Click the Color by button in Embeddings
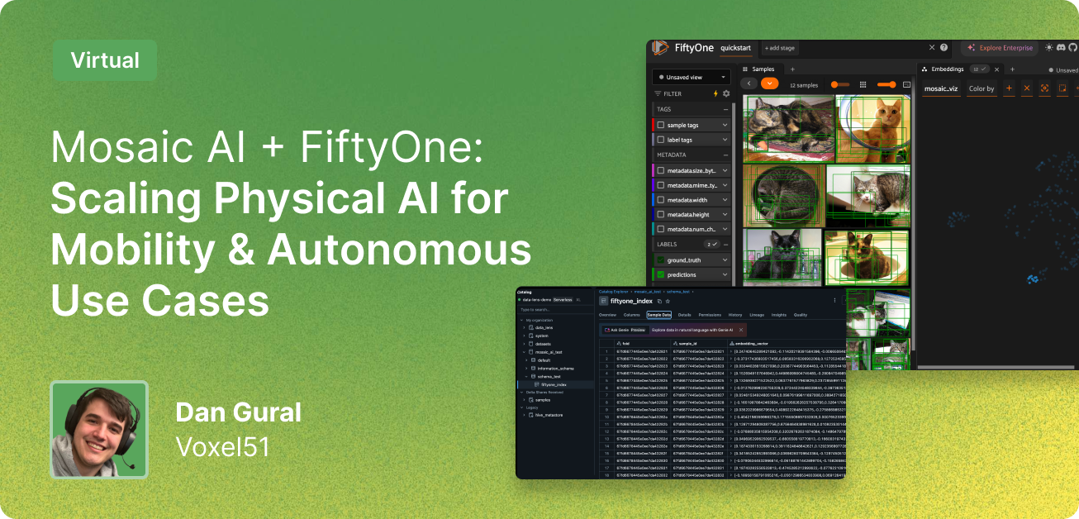This screenshot has height=519, width=1079. pyautogui.click(x=982, y=88)
